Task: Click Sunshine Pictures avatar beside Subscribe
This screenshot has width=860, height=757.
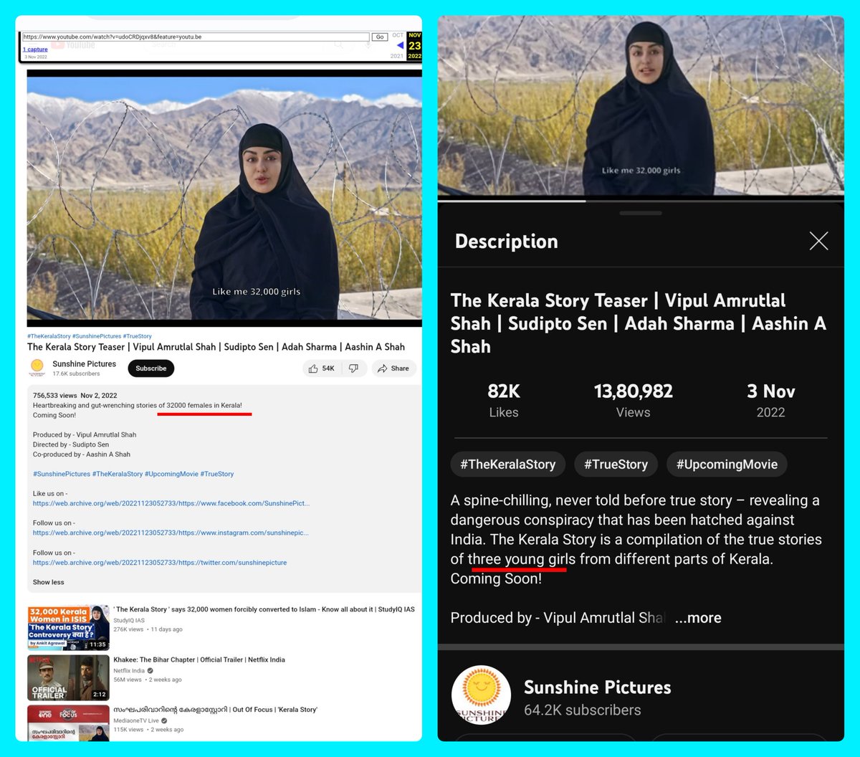Action: [x=37, y=368]
